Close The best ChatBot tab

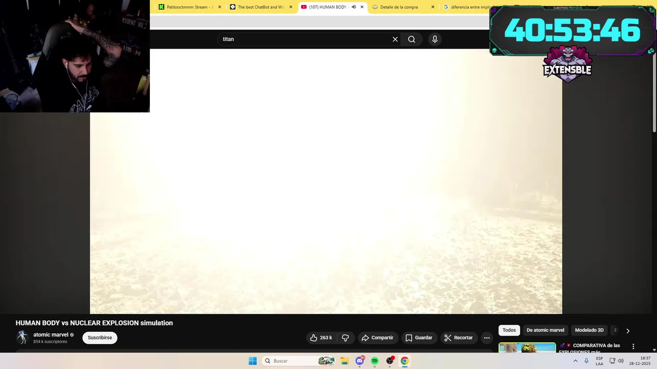[291, 7]
